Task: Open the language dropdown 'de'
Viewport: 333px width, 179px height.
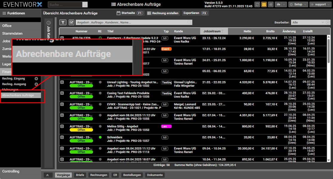Action: click(280, 4)
